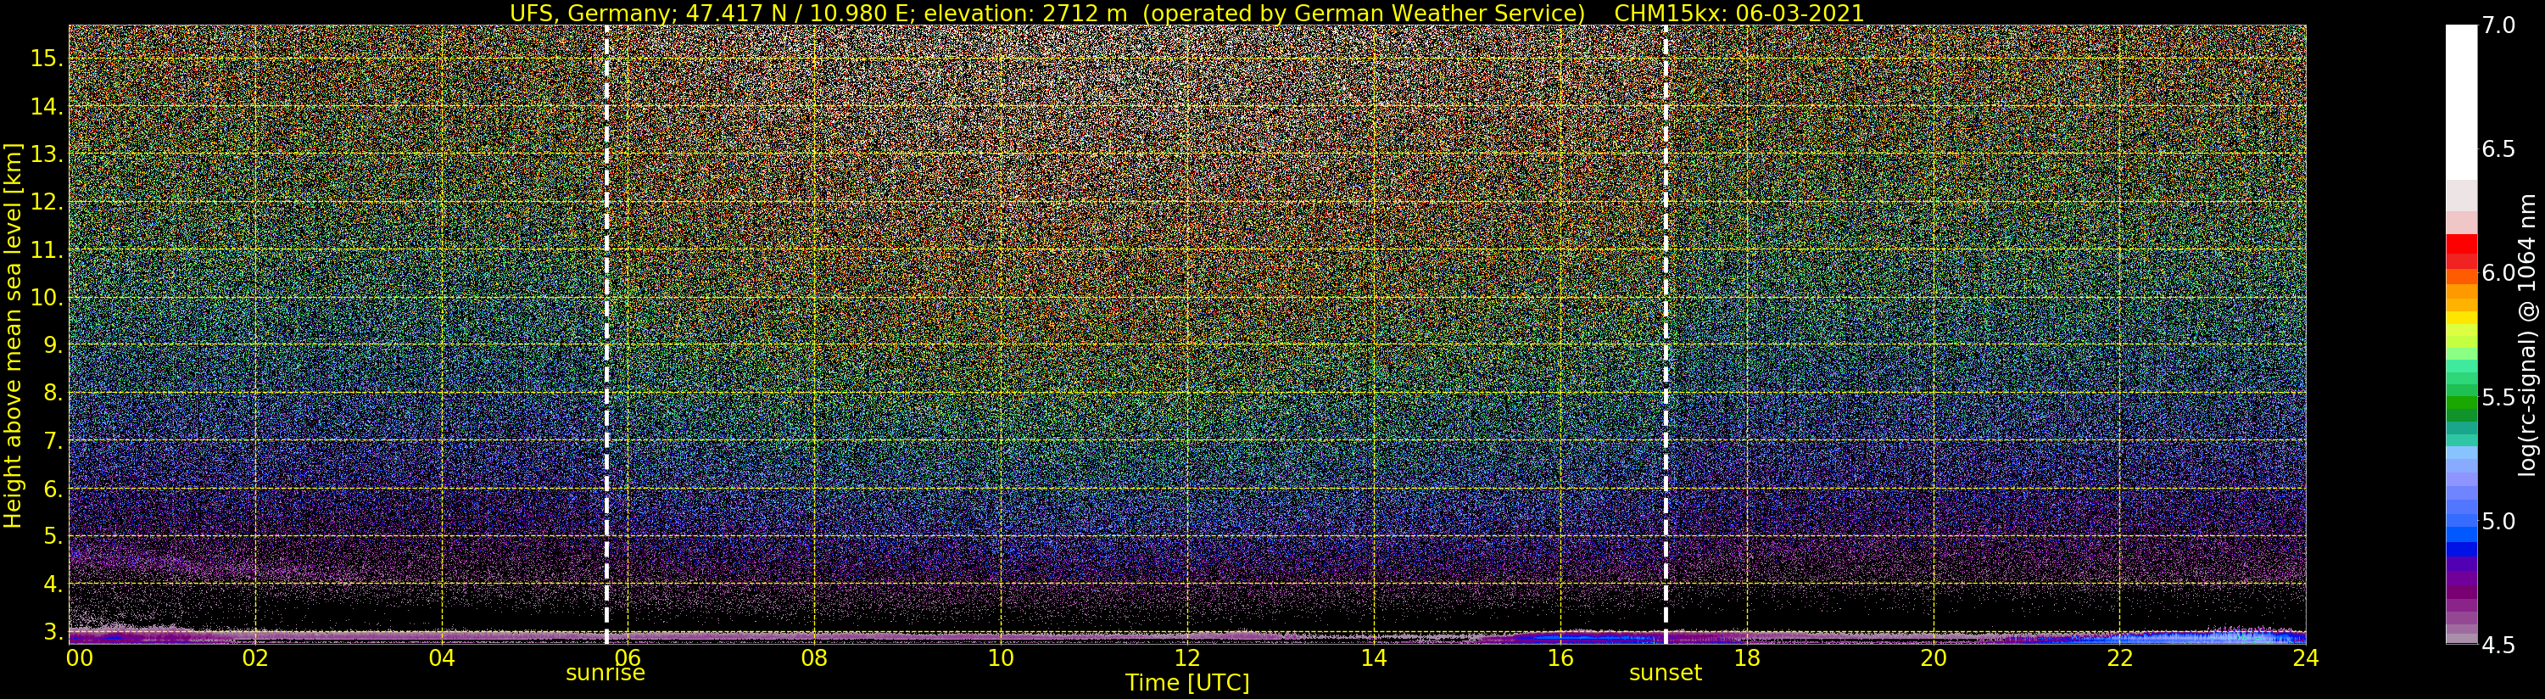Click time axis tick label '22'
This screenshot has width=2545, height=699.
click(x=2119, y=657)
